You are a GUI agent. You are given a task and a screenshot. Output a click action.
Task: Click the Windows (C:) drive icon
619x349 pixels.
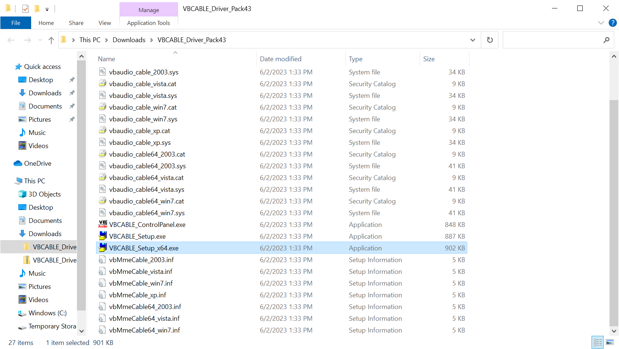point(22,313)
